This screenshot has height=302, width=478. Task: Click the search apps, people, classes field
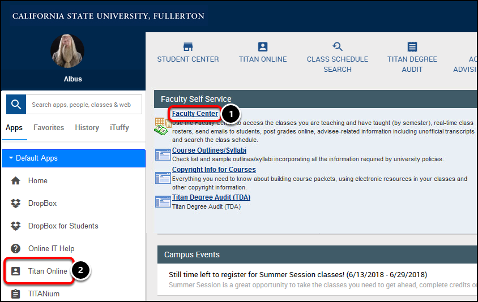pos(84,105)
